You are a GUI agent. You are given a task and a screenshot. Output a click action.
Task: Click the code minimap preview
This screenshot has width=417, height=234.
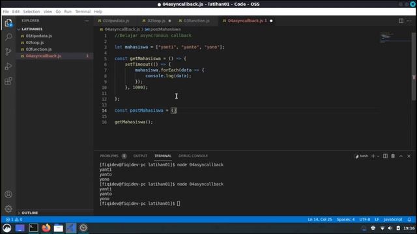[x=395, y=37]
